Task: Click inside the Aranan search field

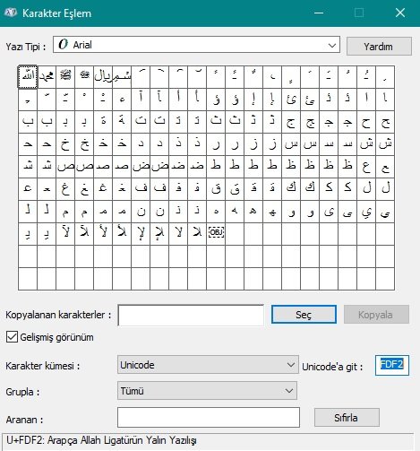Action: coord(209,417)
